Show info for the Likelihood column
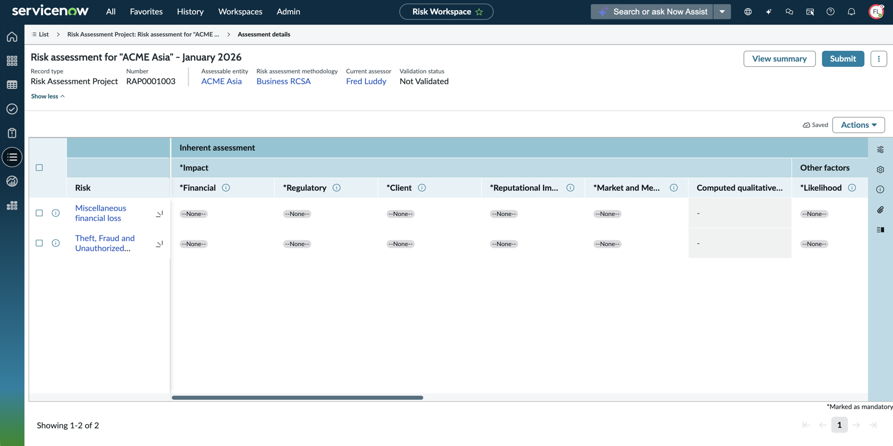The image size is (893, 446). 852,188
